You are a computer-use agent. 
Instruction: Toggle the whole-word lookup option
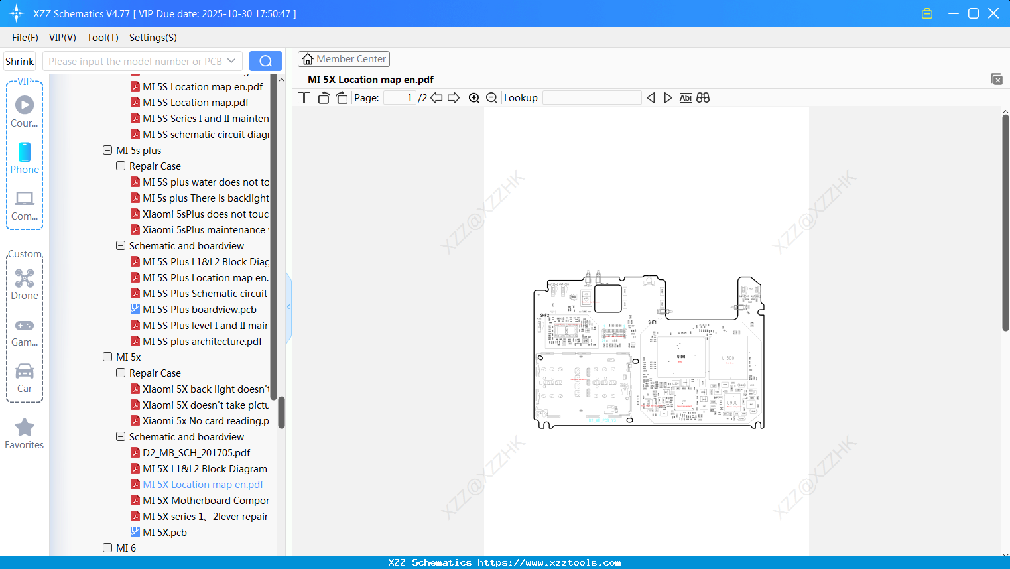point(703,97)
